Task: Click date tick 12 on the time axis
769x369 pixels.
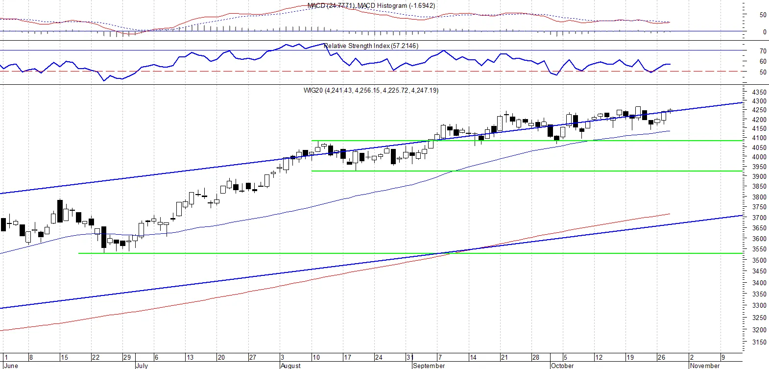Action: (598, 358)
